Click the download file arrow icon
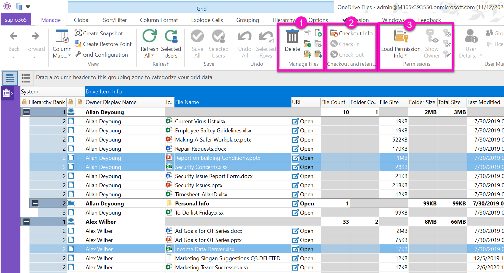Image resolution: width=504 pixels, height=273 pixels. 318,54
